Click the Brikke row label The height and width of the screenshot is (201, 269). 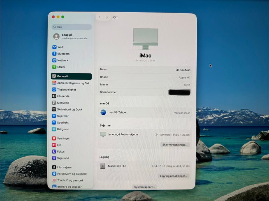(x=104, y=77)
